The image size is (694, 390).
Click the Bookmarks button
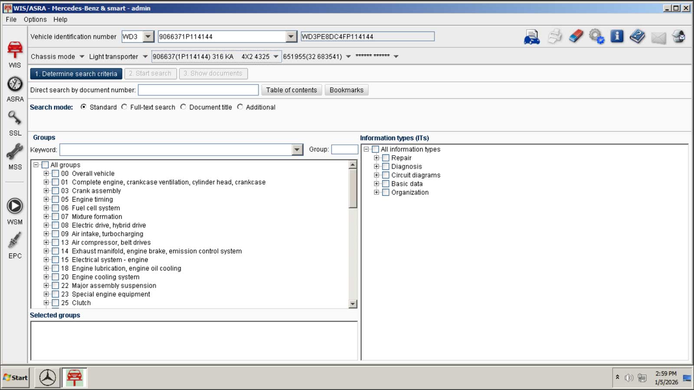346,90
